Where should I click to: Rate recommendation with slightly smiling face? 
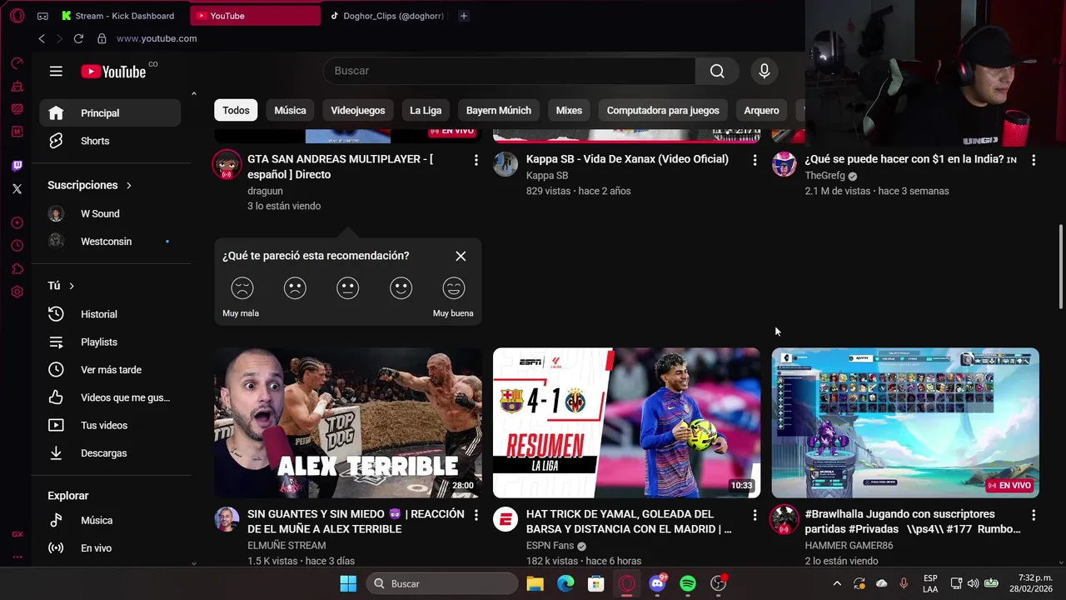tap(401, 288)
